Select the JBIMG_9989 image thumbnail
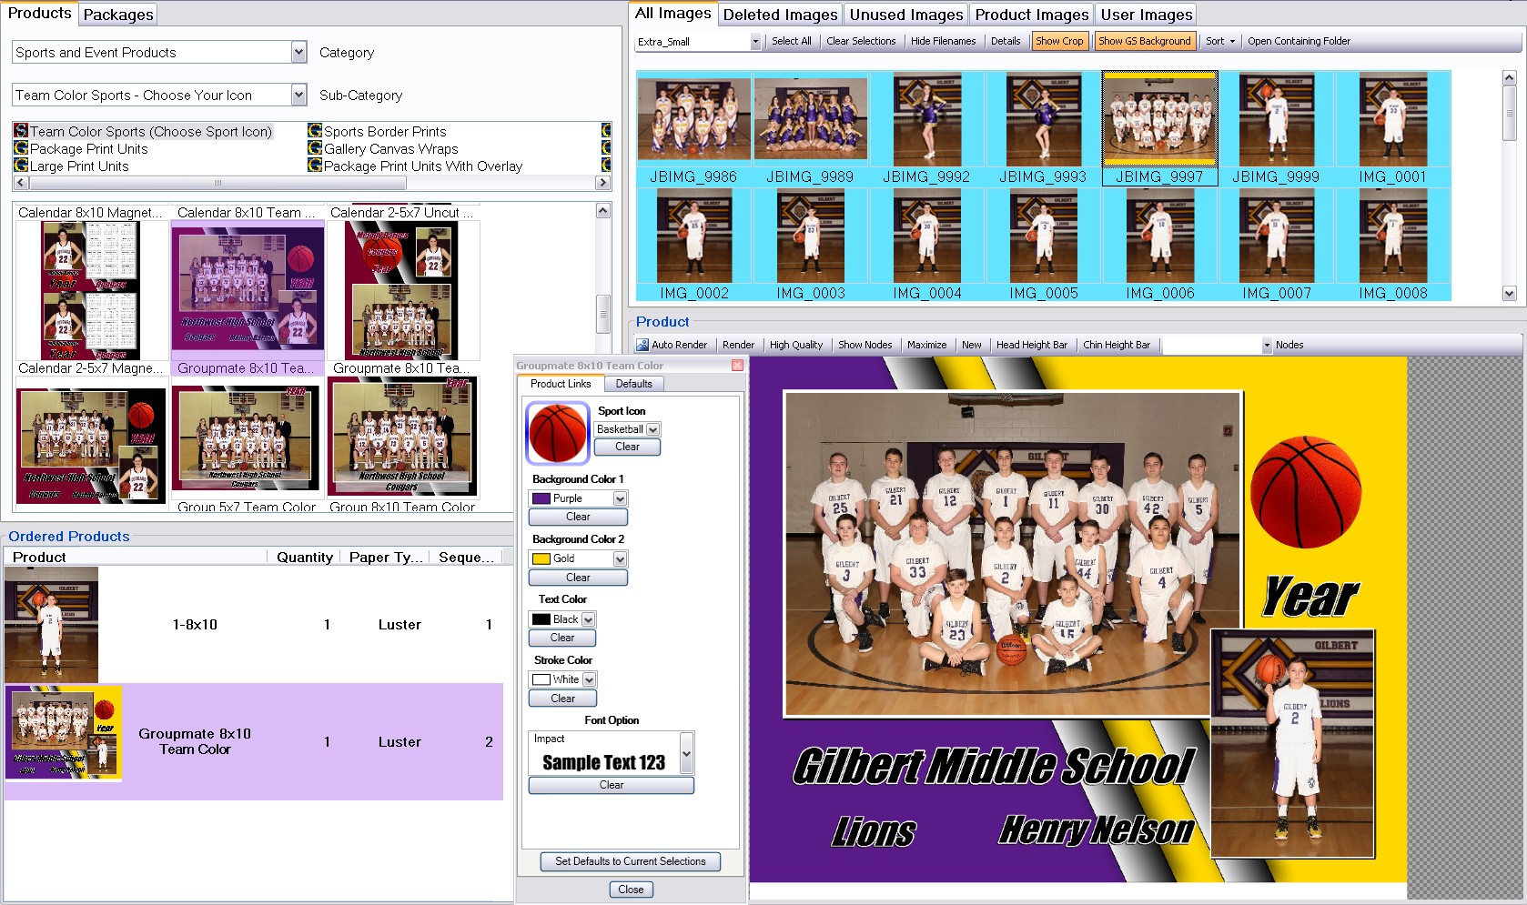Viewport: 1527px width, 905px height. (x=810, y=119)
